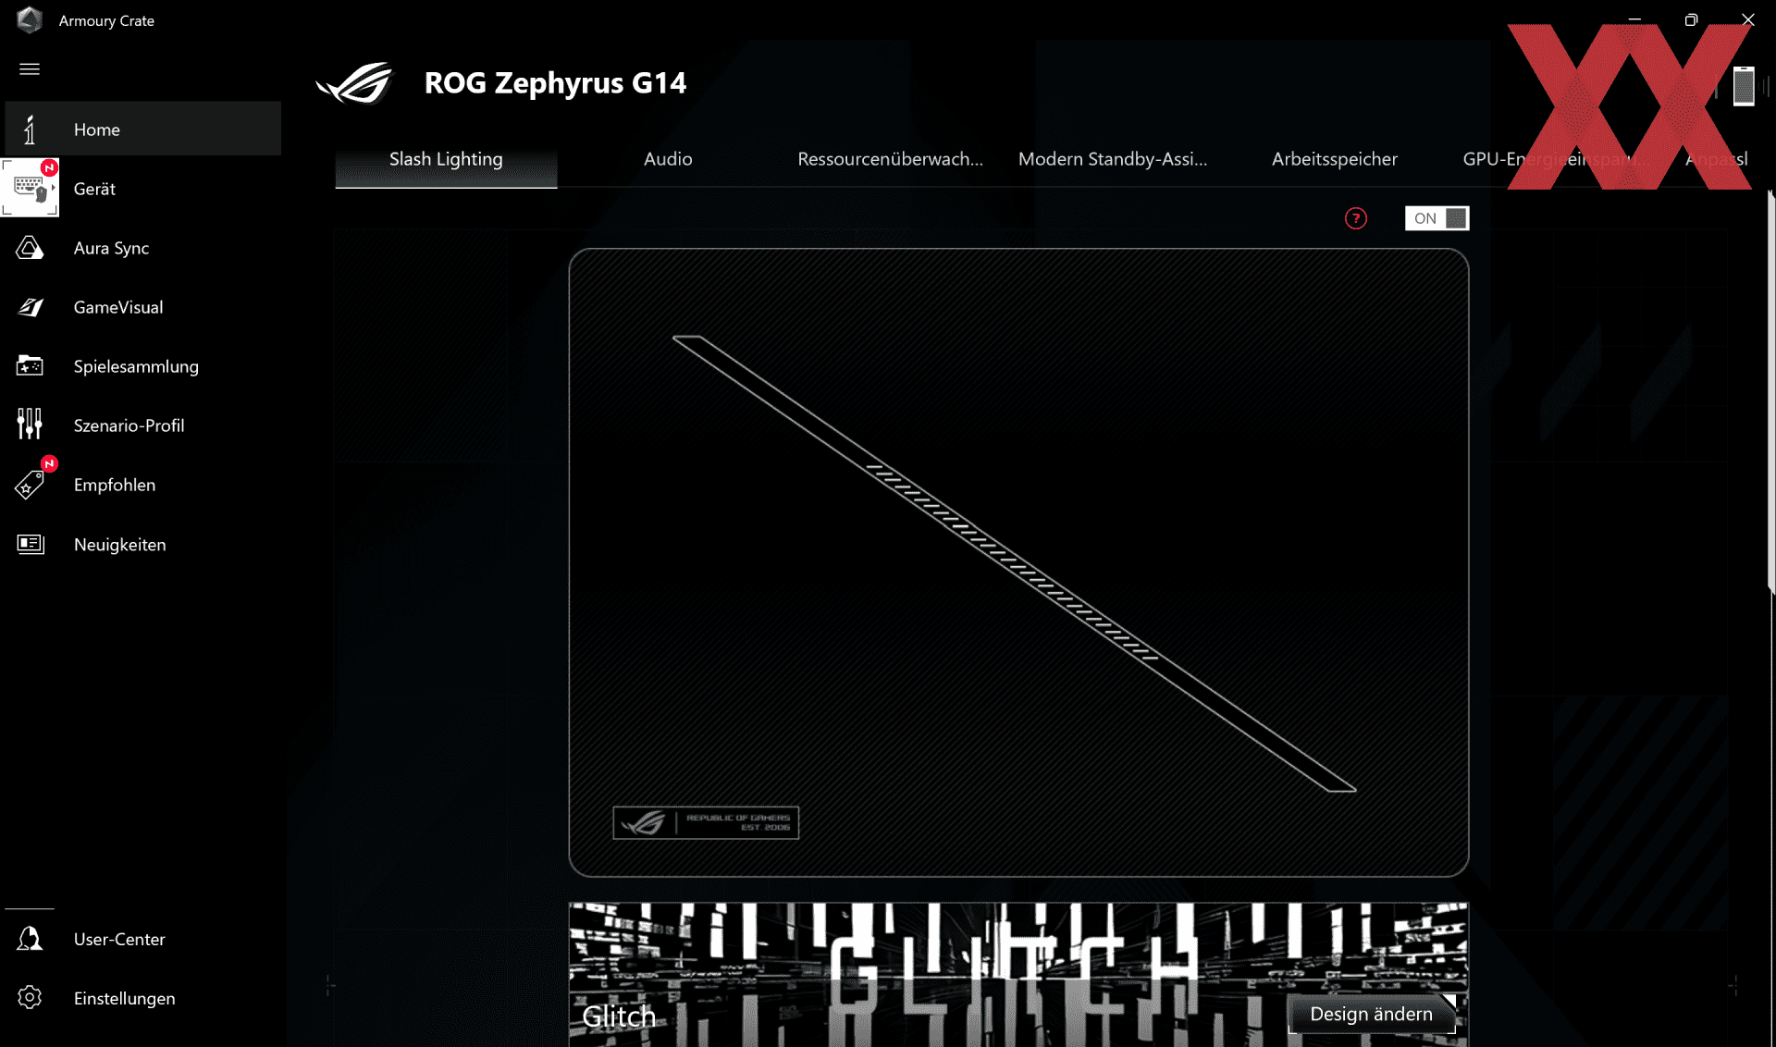Open Spielesammlung from sidebar
This screenshot has width=1776, height=1047.
[x=142, y=366]
